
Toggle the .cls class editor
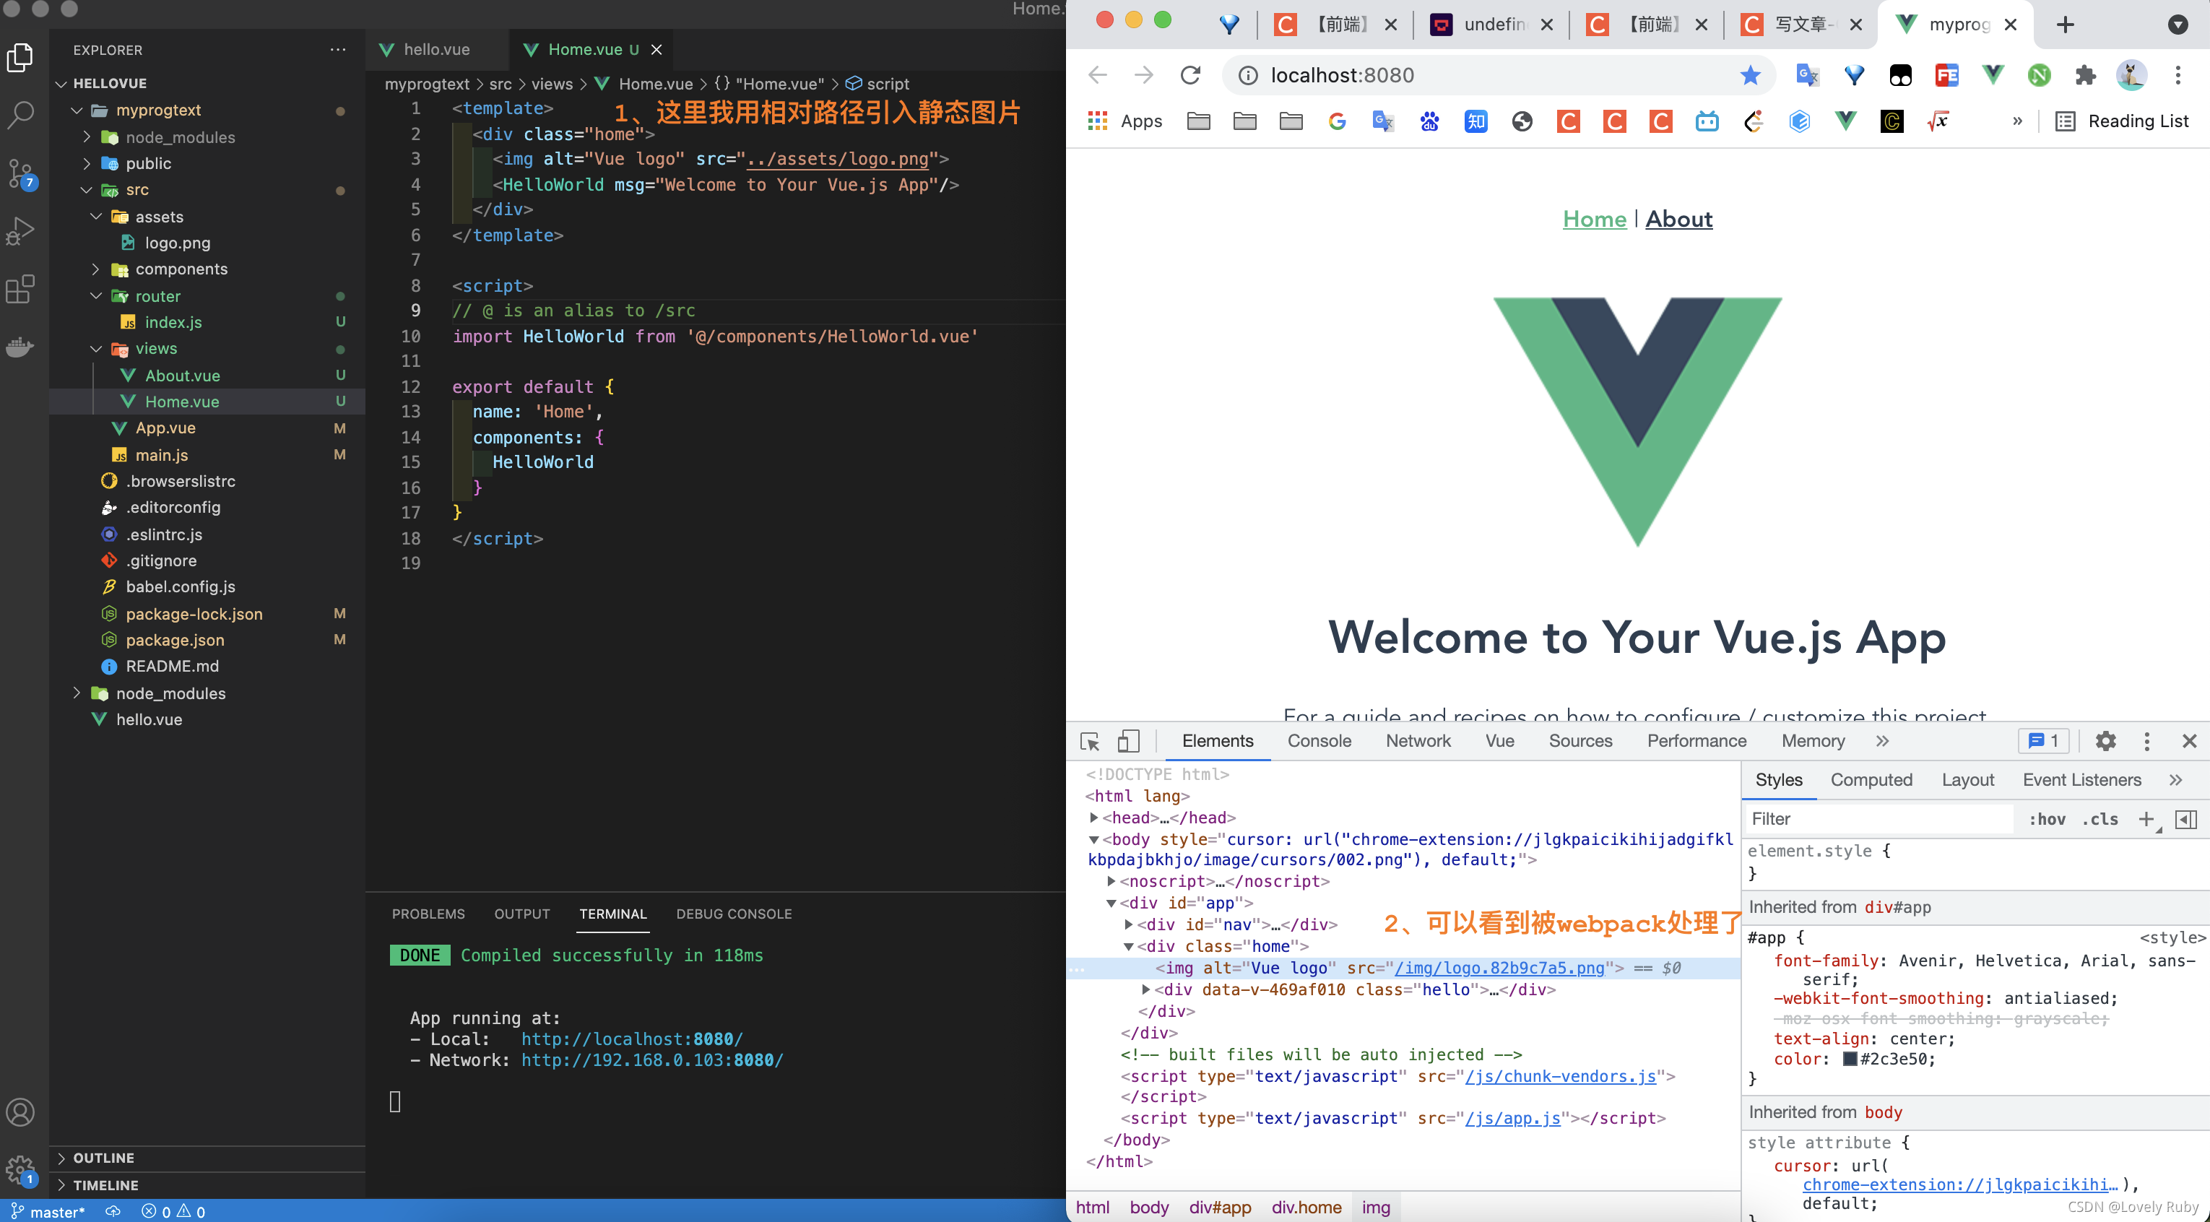click(2099, 820)
